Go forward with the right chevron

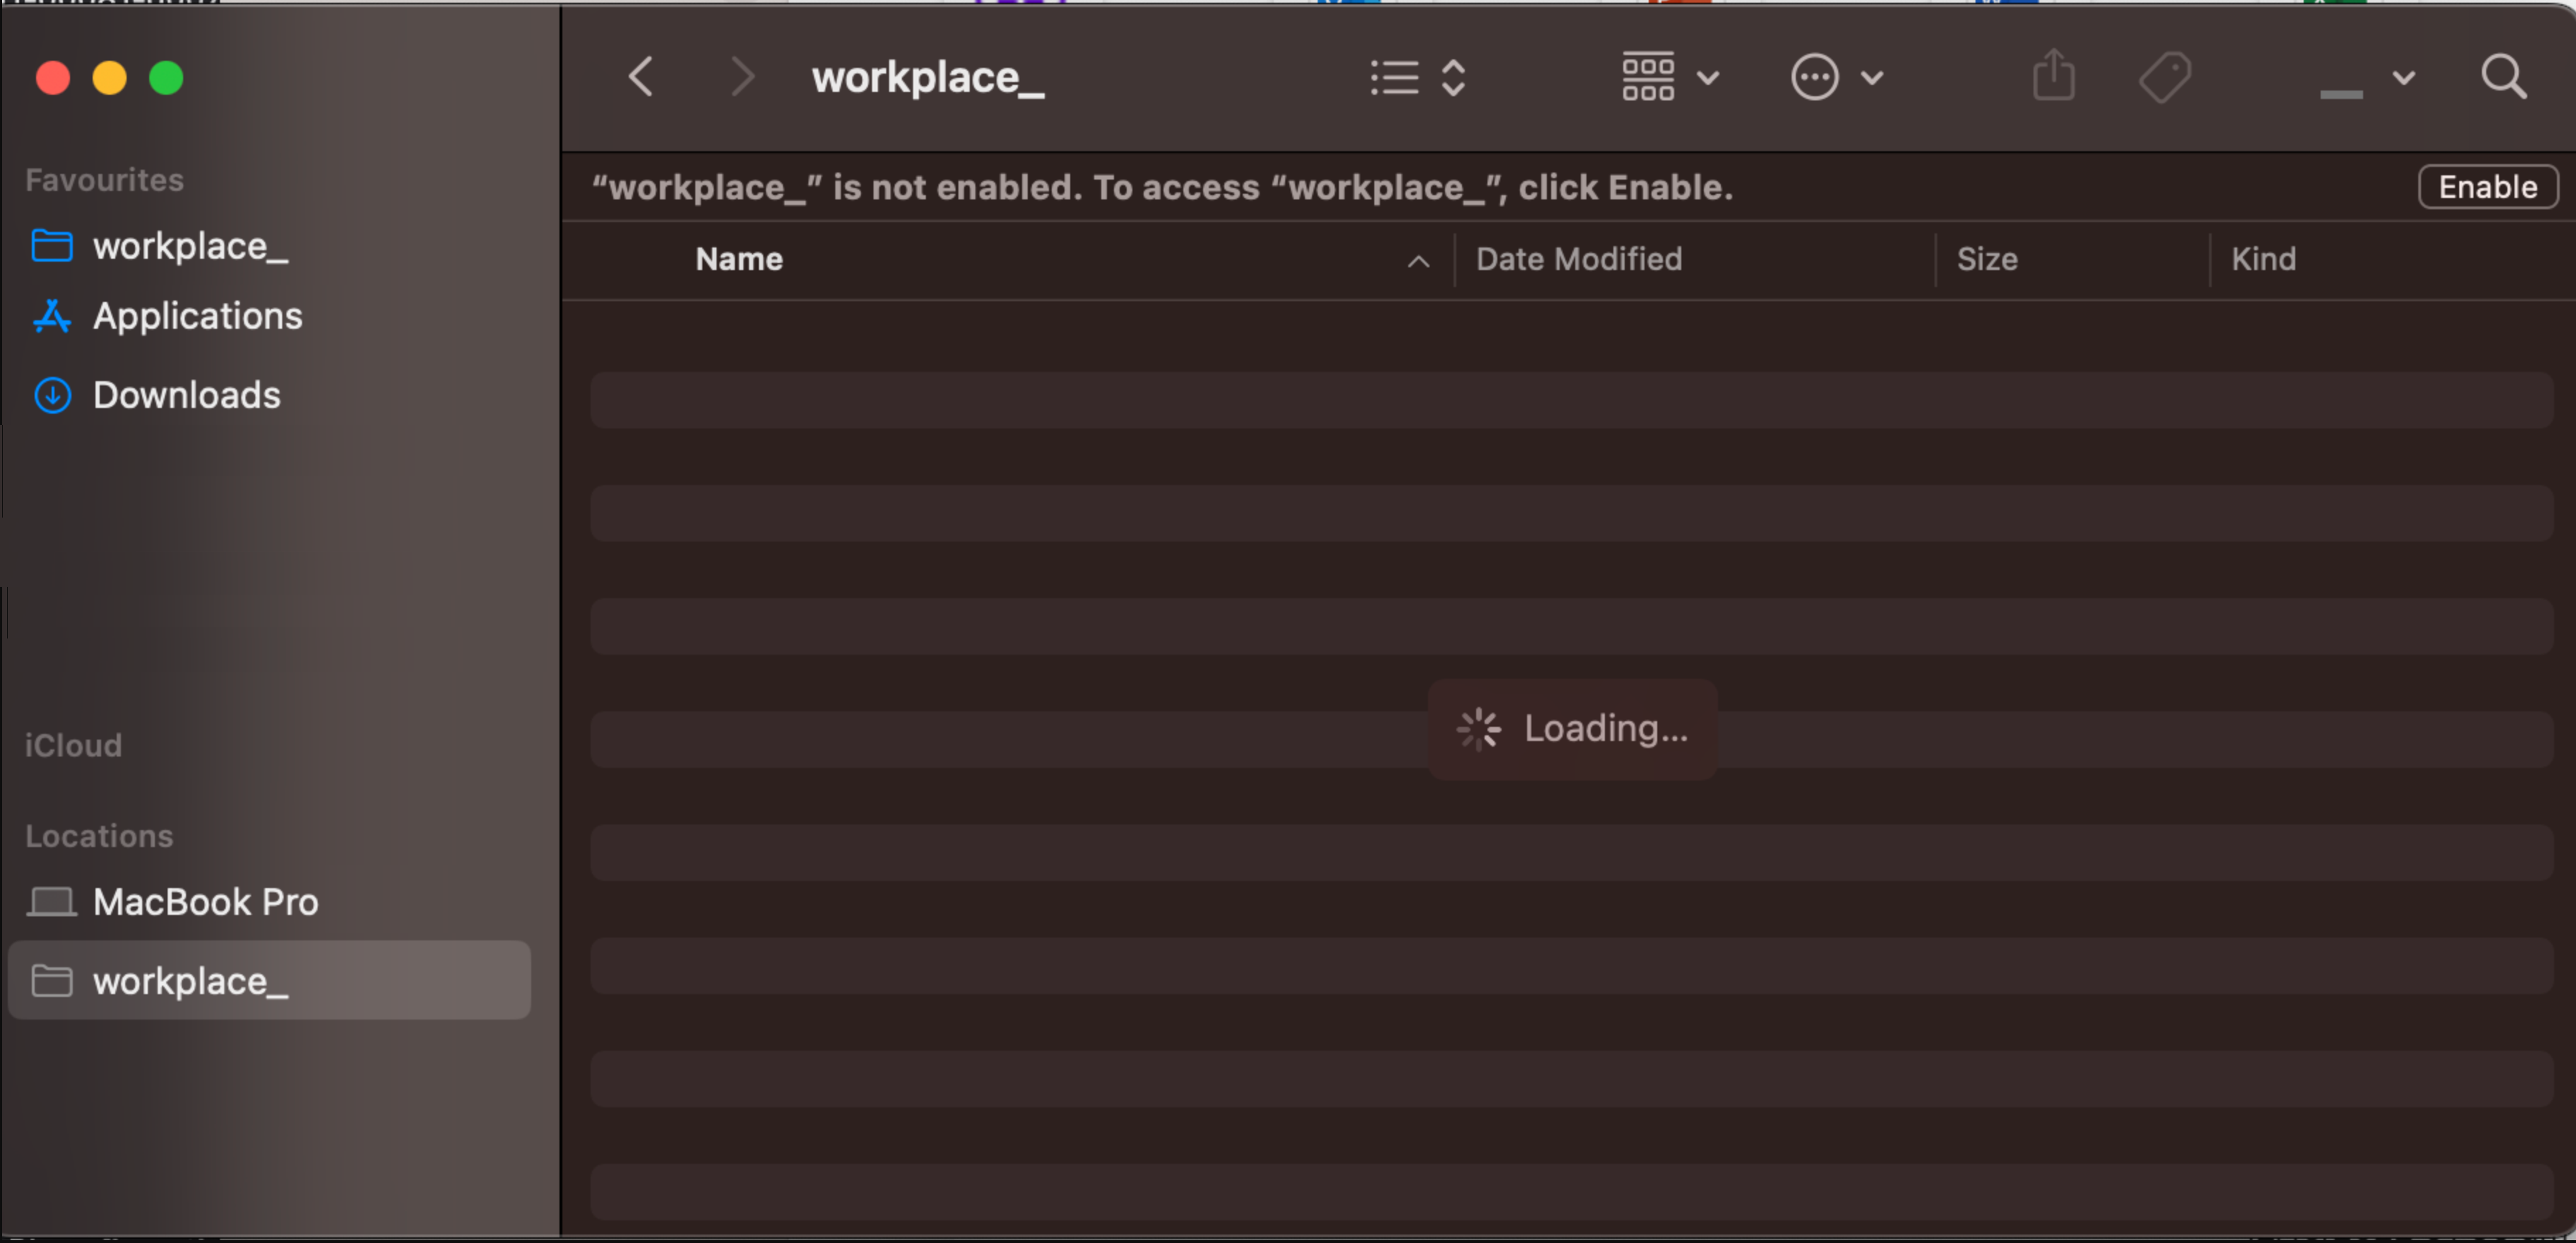click(741, 77)
